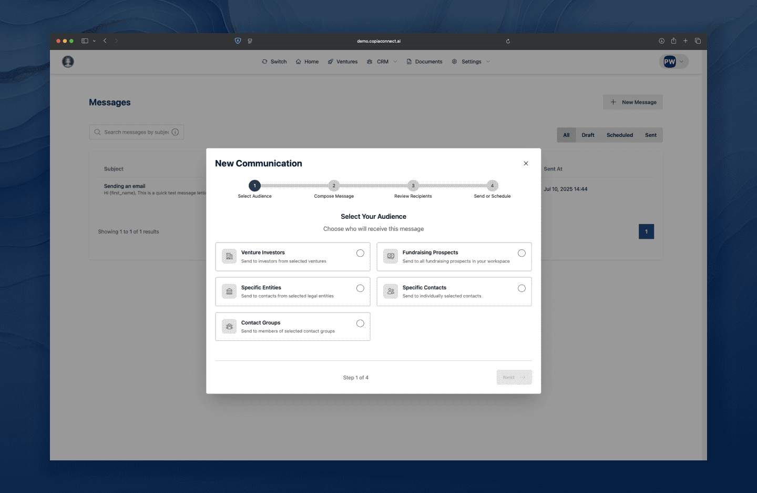Click the Specific Entities building icon
Screen dimensions: 757x493
[x=229, y=291]
